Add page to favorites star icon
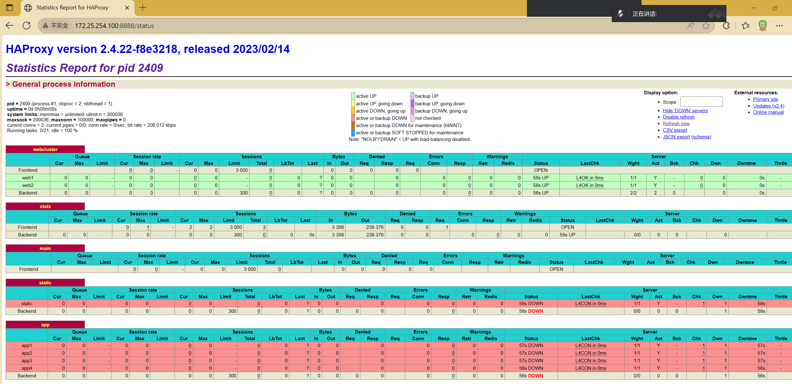This screenshot has height=384, width=792. point(706,26)
